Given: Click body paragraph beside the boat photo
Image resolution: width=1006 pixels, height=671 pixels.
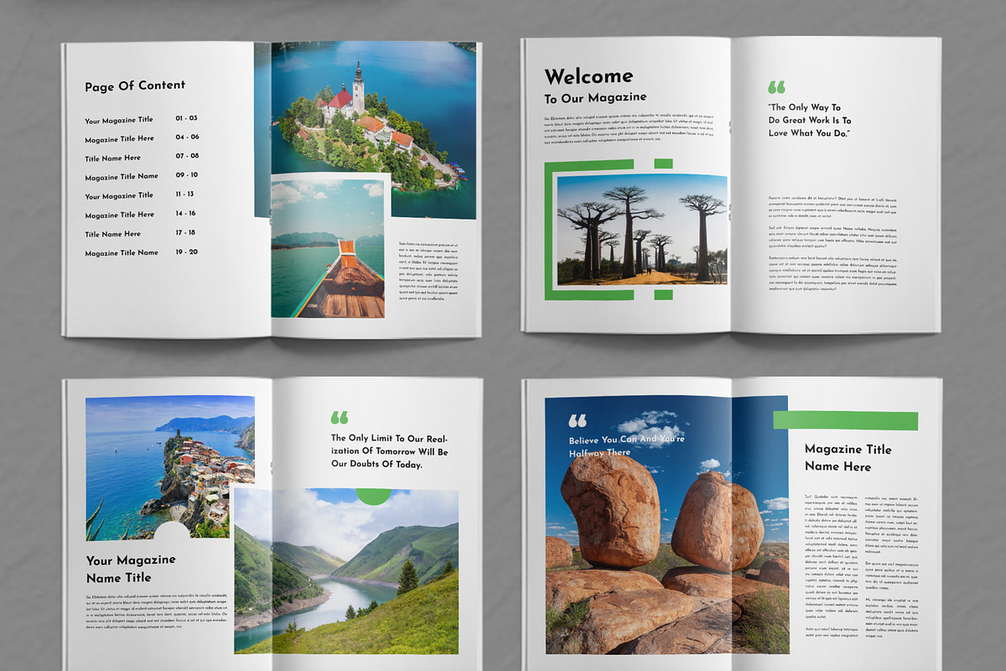Looking at the screenshot, I should click(x=428, y=273).
